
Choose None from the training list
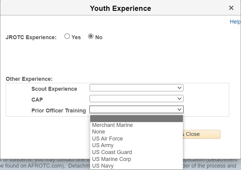point(99,132)
